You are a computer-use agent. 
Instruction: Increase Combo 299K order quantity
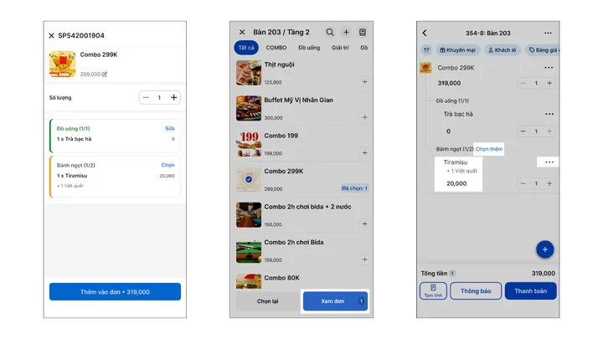pos(549,83)
